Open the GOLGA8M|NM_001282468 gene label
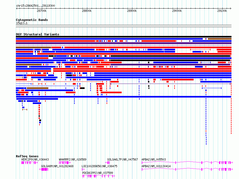 coord(57,166)
